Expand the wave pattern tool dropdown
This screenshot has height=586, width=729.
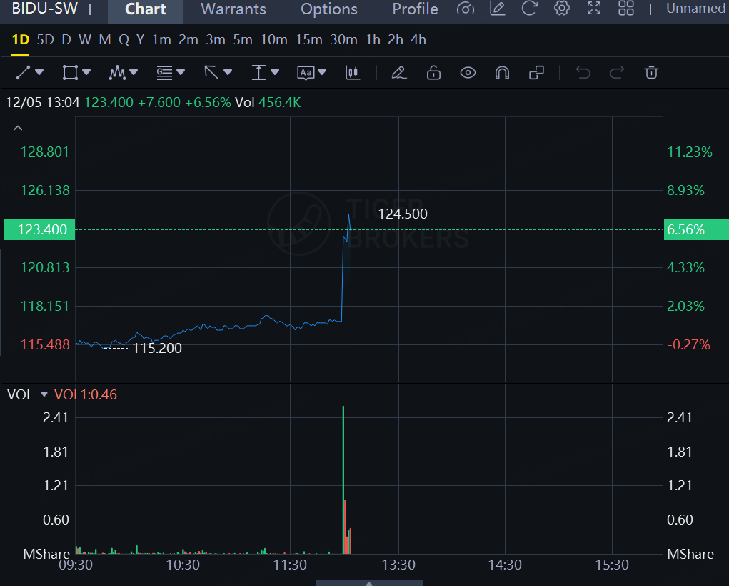[x=134, y=73]
